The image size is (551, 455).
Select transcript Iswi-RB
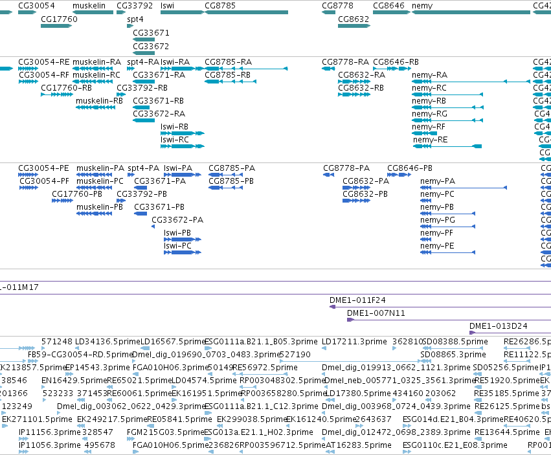183,133
